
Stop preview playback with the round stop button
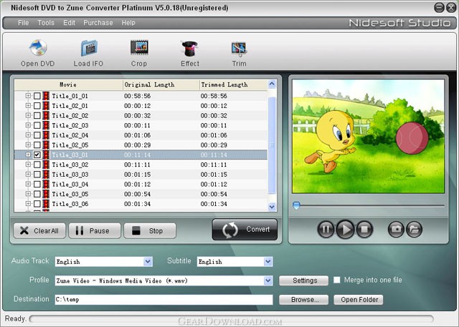coord(364,229)
